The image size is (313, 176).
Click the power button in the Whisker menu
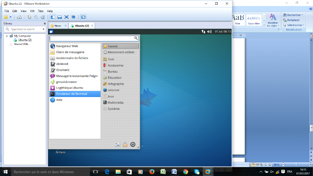coord(133,144)
